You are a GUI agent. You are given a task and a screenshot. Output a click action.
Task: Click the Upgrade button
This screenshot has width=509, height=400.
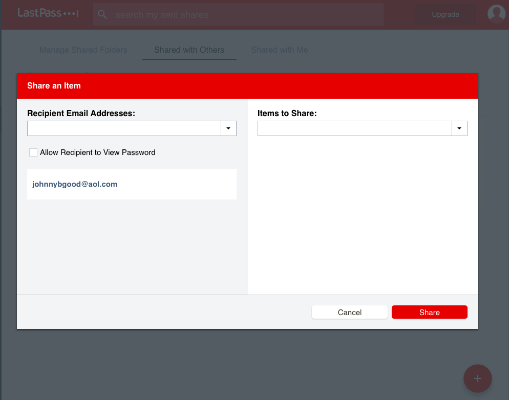(445, 14)
